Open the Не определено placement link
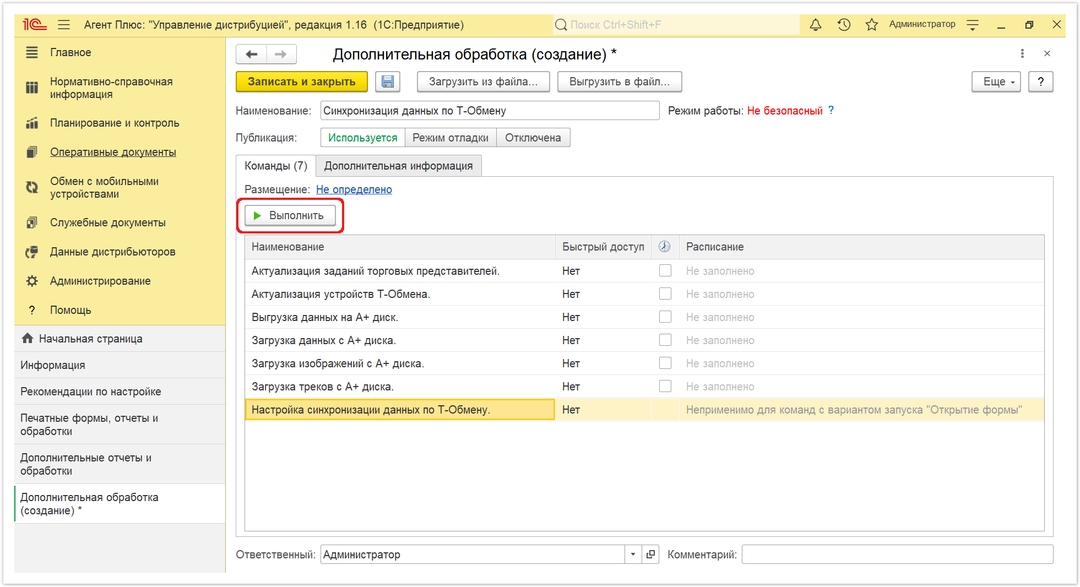The width and height of the screenshot is (1080, 587). coord(354,189)
